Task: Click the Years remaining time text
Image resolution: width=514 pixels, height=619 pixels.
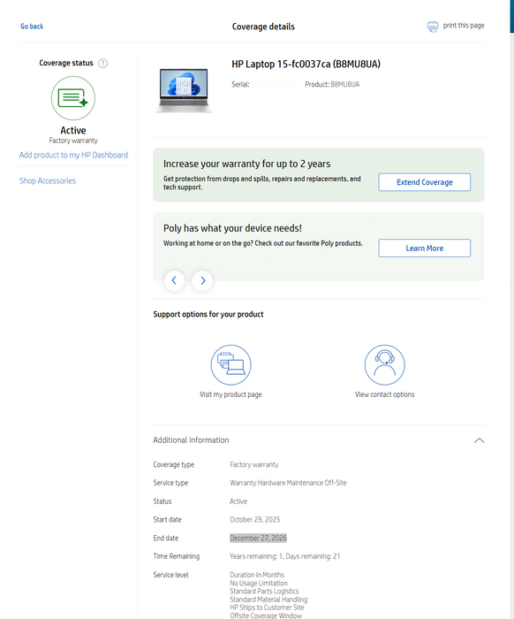Action: tap(285, 556)
